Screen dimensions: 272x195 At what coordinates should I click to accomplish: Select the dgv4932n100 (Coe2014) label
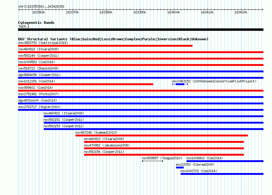38,100
